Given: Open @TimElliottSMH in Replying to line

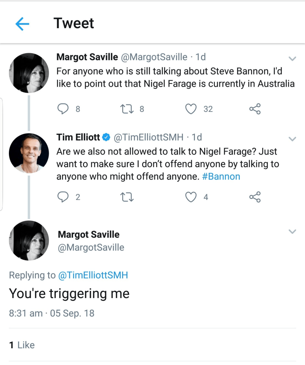Looking at the screenshot, I should point(93,275).
